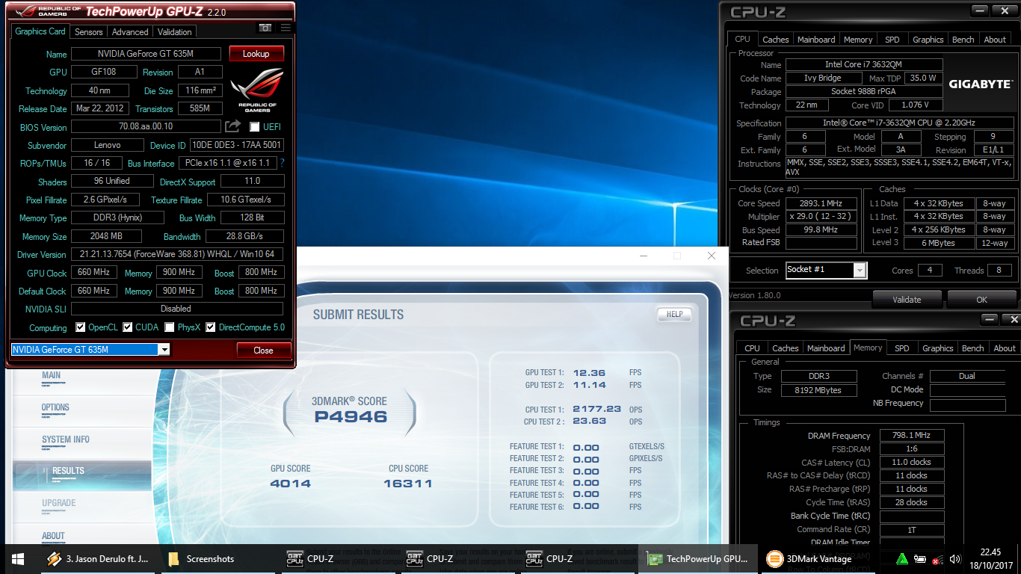This screenshot has height=574, width=1021.
Task: Switch to GPU-Z Validation tab
Action: pos(175,32)
